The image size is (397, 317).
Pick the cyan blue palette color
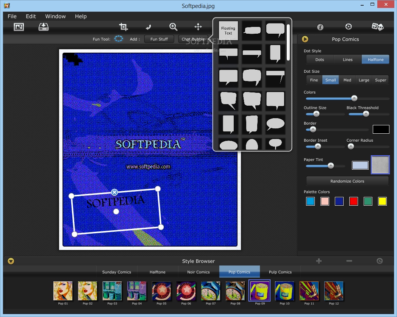point(310,201)
